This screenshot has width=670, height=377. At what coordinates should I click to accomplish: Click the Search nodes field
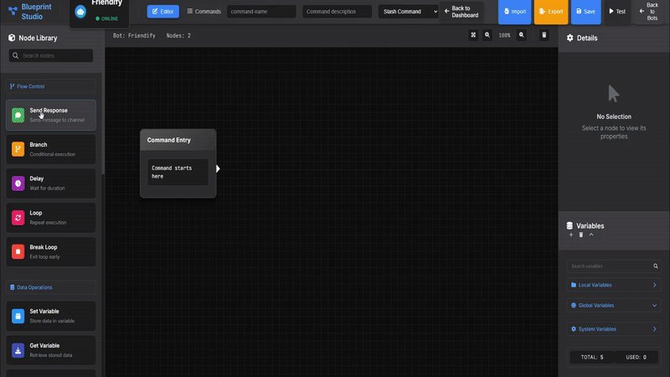[x=51, y=55]
